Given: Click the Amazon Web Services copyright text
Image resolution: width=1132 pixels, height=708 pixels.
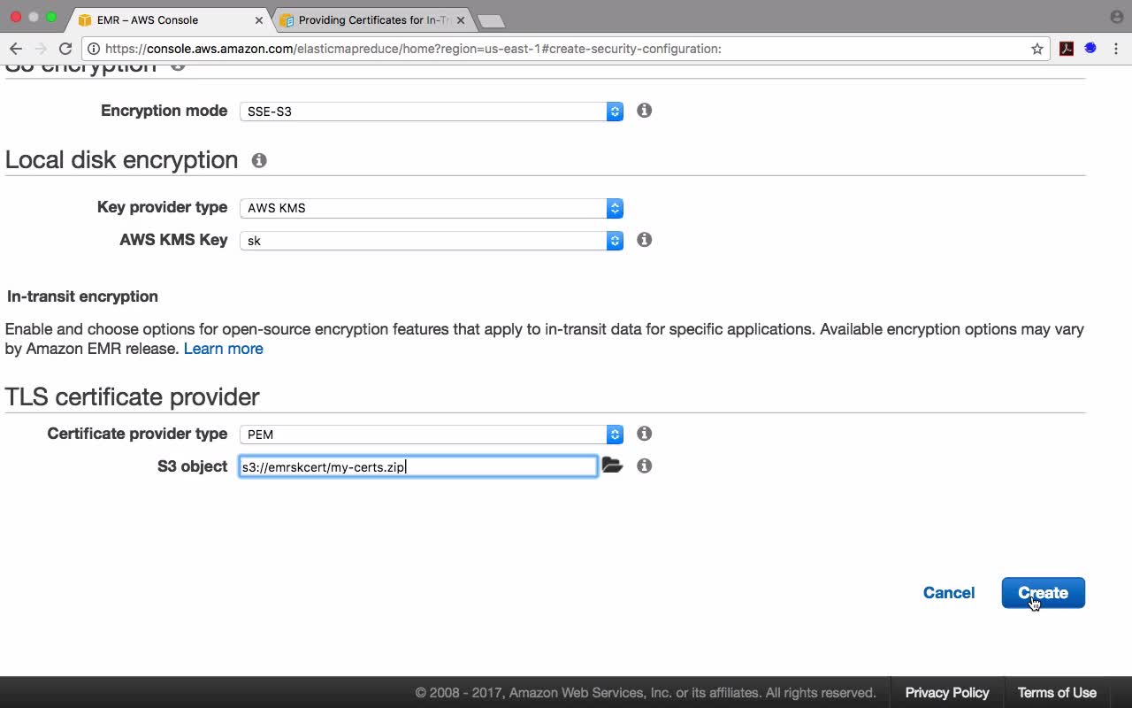Looking at the screenshot, I should [646, 693].
